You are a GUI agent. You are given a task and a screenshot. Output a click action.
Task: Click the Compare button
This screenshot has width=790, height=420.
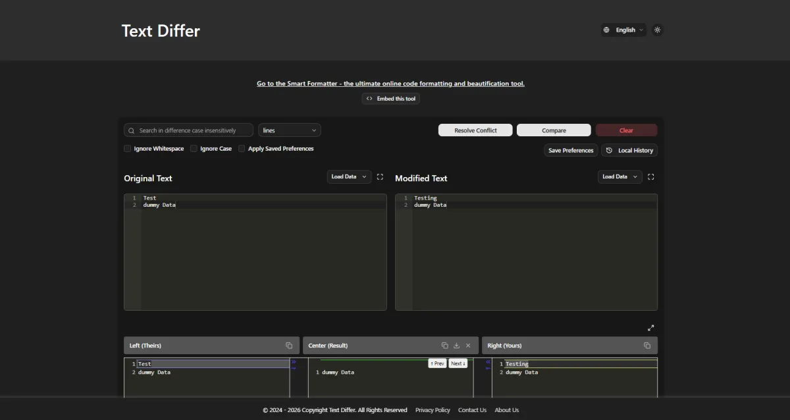coord(554,130)
